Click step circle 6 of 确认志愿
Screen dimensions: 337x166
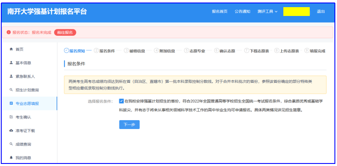point(216,51)
